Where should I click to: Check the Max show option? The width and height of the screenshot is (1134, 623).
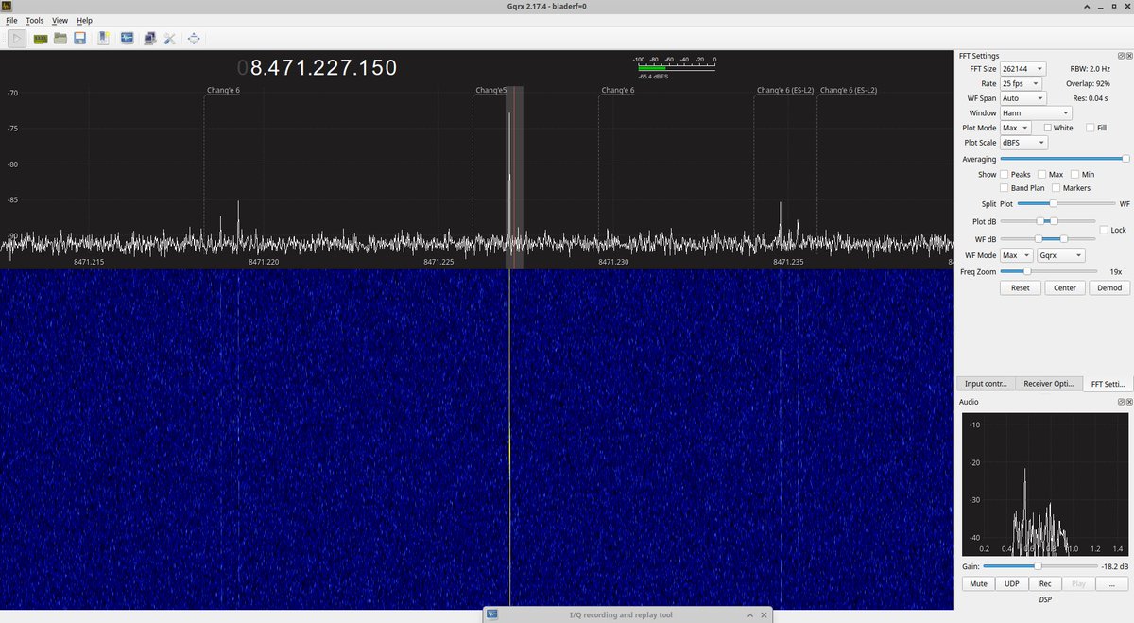(x=1050, y=175)
